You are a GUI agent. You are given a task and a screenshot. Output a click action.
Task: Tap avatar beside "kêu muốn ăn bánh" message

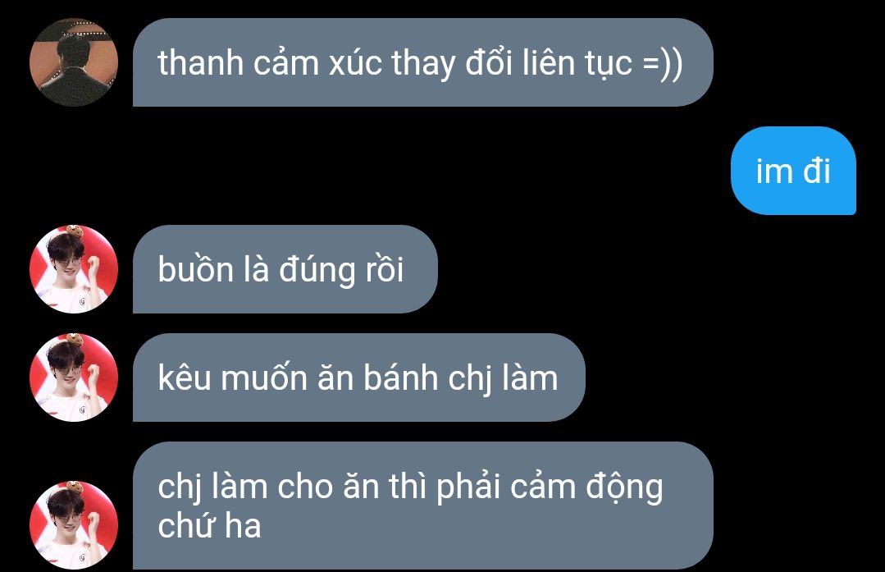(x=73, y=378)
